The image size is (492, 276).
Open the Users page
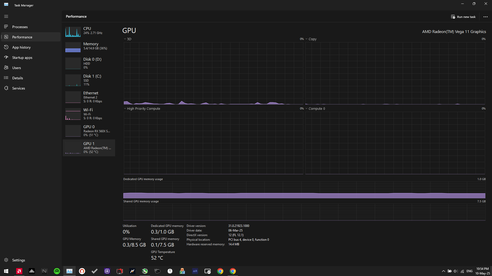pyautogui.click(x=31, y=68)
